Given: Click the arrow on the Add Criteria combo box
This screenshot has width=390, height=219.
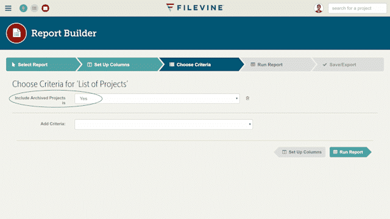Looking at the screenshot, I should [250, 124].
